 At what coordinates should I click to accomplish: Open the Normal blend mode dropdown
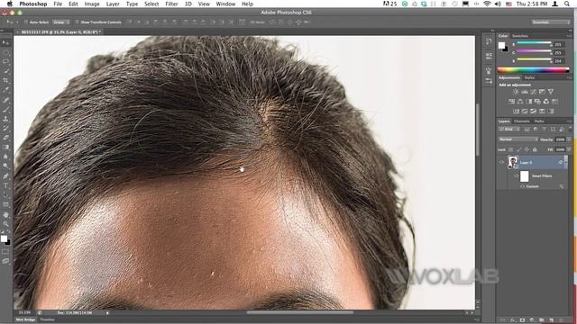pyautogui.click(x=518, y=139)
